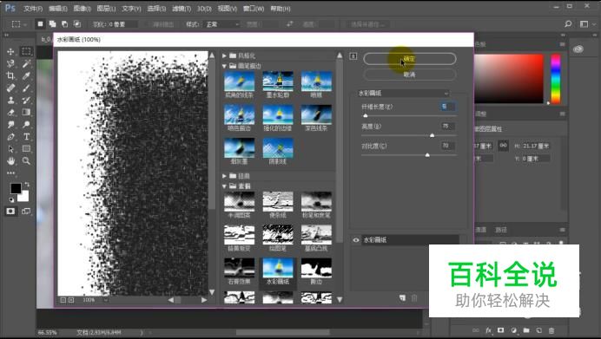The image size is (601, 339).
Task: Open the 文件(F) menu
Action: point(33,9)
